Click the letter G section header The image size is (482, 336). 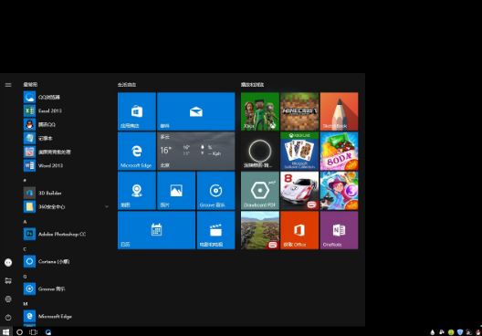(25, 277)
